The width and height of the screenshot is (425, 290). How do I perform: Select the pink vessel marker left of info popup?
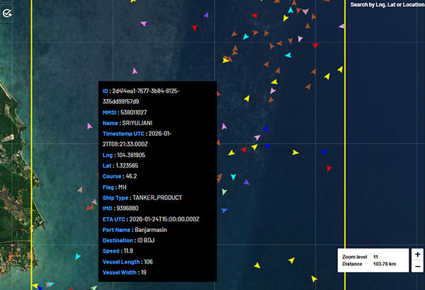pyautogui.click(x=89, y=126)
